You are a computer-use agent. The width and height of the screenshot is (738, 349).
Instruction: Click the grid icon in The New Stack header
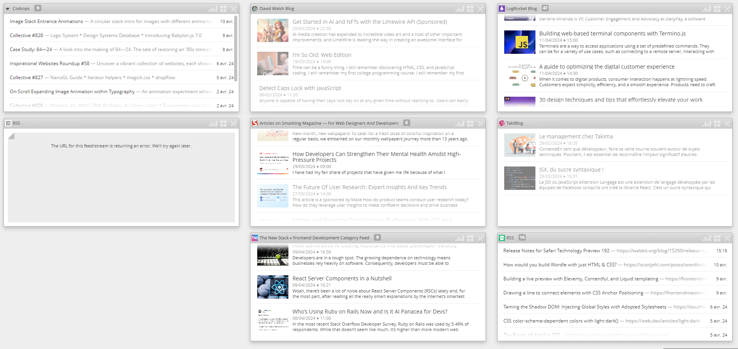click(470, 238)
